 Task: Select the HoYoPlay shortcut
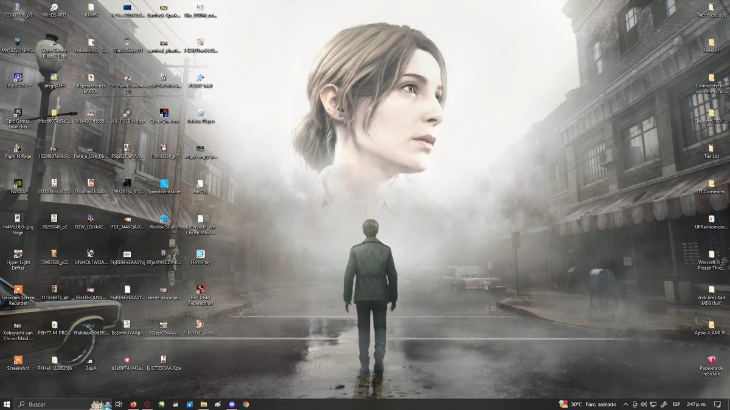[x=200, y=257]
